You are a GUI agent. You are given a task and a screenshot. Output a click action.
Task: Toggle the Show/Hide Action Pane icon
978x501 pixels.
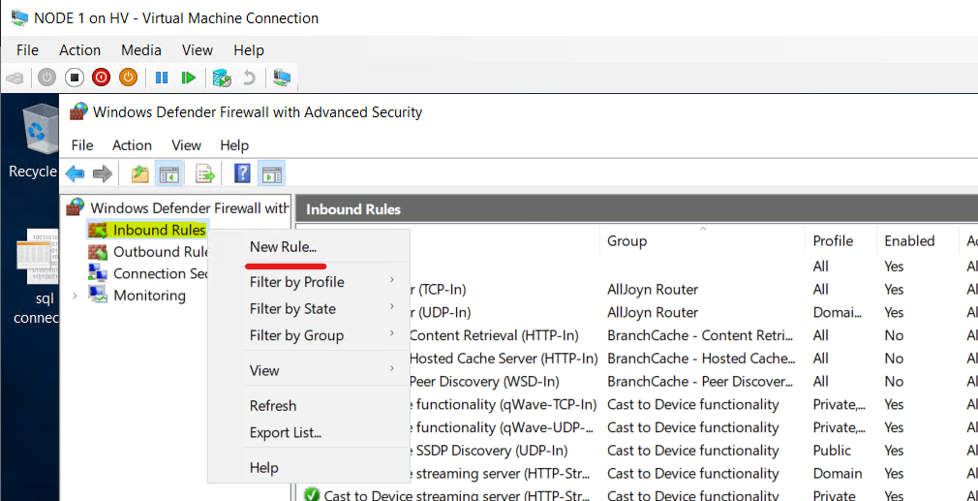click(x=271, y=174)
